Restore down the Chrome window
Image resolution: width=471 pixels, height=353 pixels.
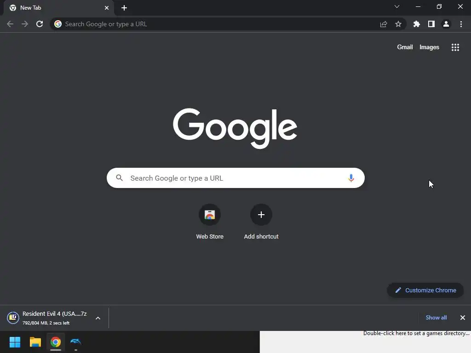point(439,6)
